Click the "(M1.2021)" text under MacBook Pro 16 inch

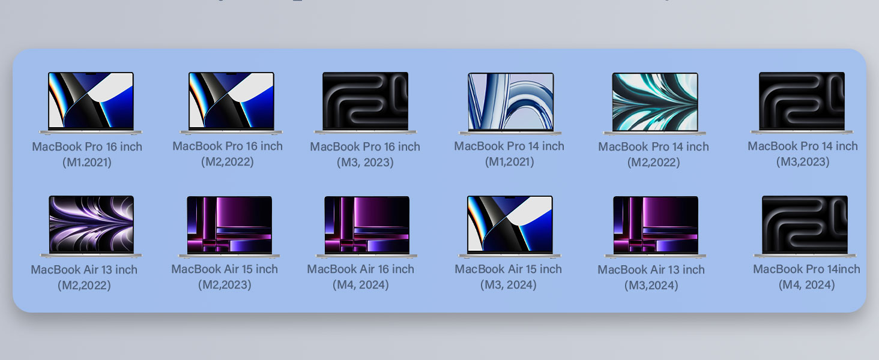[x=87, y=163]
